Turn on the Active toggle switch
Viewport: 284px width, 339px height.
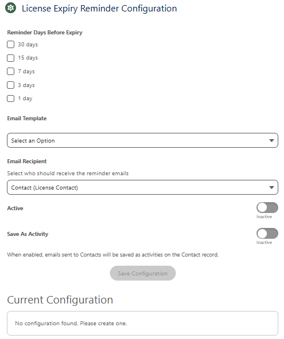coord(267,207)
